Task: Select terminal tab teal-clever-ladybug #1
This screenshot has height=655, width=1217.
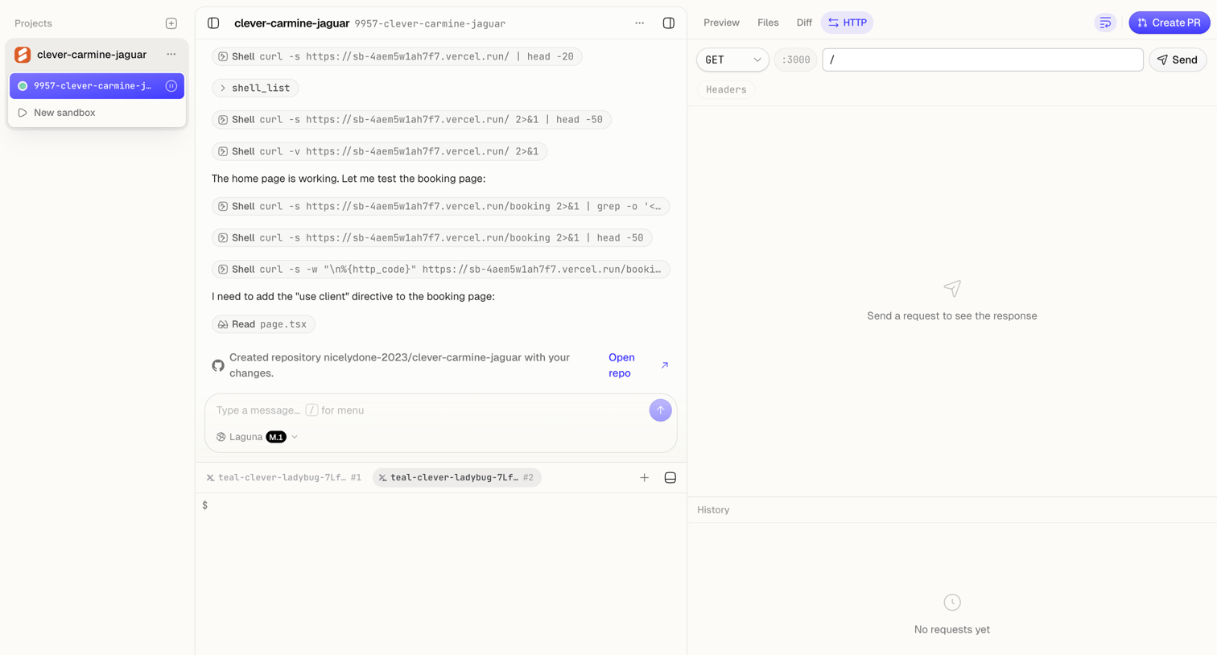Action: point(284,478)
